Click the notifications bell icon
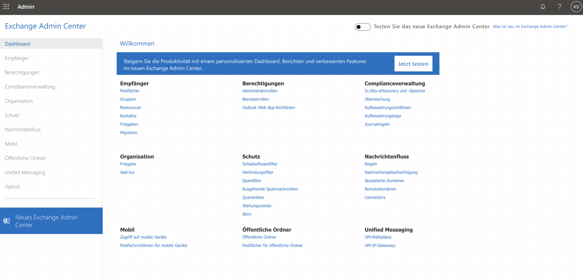This screenshot has width=583, height=280. pyautogui.click(x=543, y=7)
